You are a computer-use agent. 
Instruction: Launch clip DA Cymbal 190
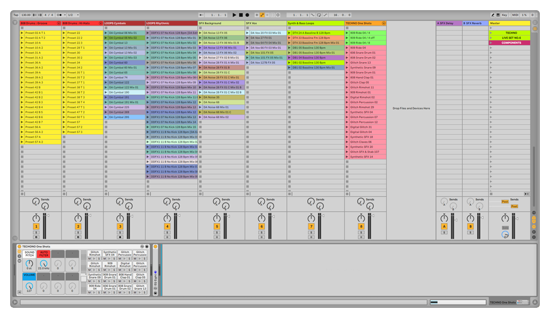(106, 92)
